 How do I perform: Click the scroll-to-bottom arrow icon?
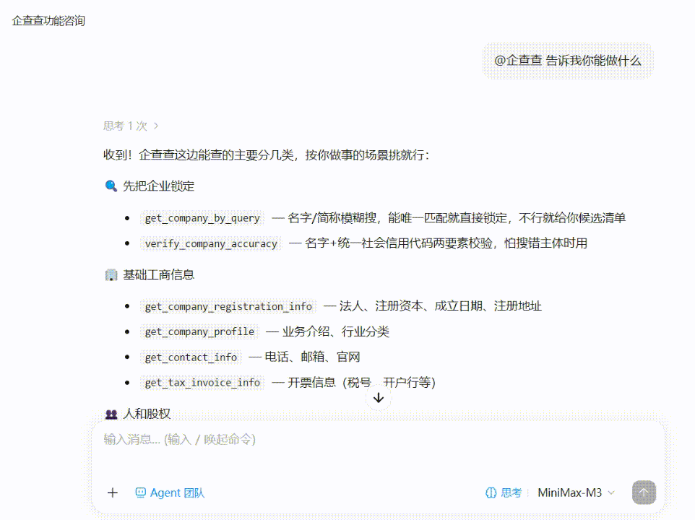click(379, 398)
